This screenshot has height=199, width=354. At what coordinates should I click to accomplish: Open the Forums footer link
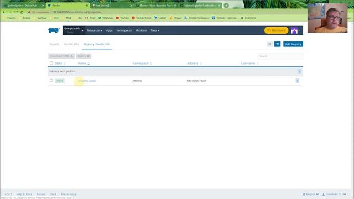(41, 194)
